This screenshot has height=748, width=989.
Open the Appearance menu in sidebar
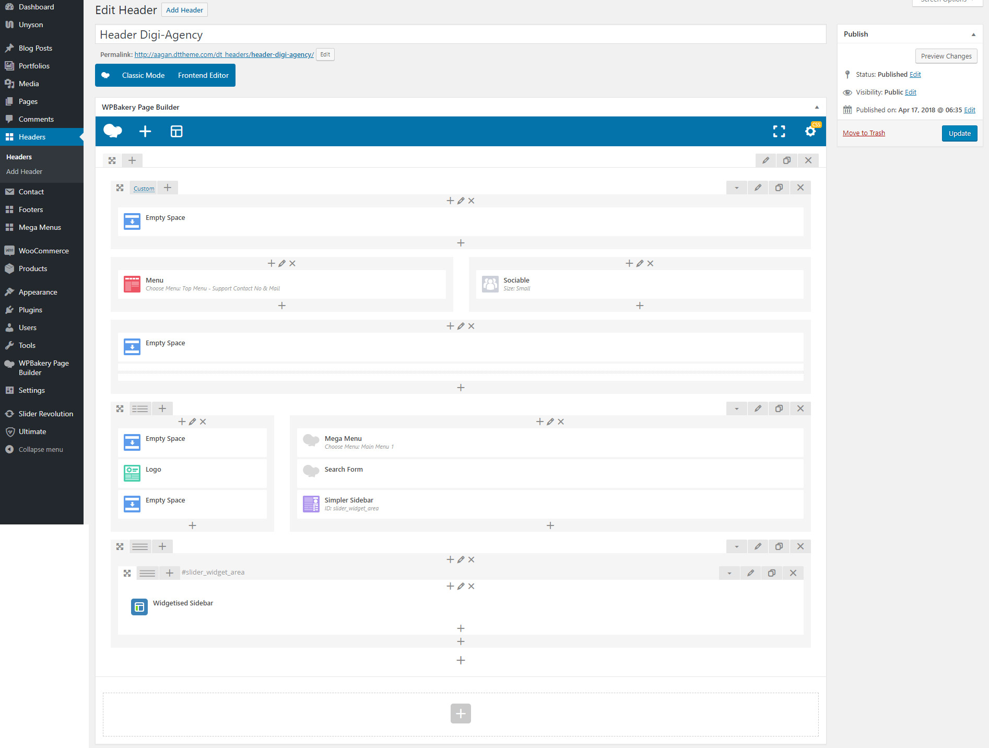coord(38,292)
